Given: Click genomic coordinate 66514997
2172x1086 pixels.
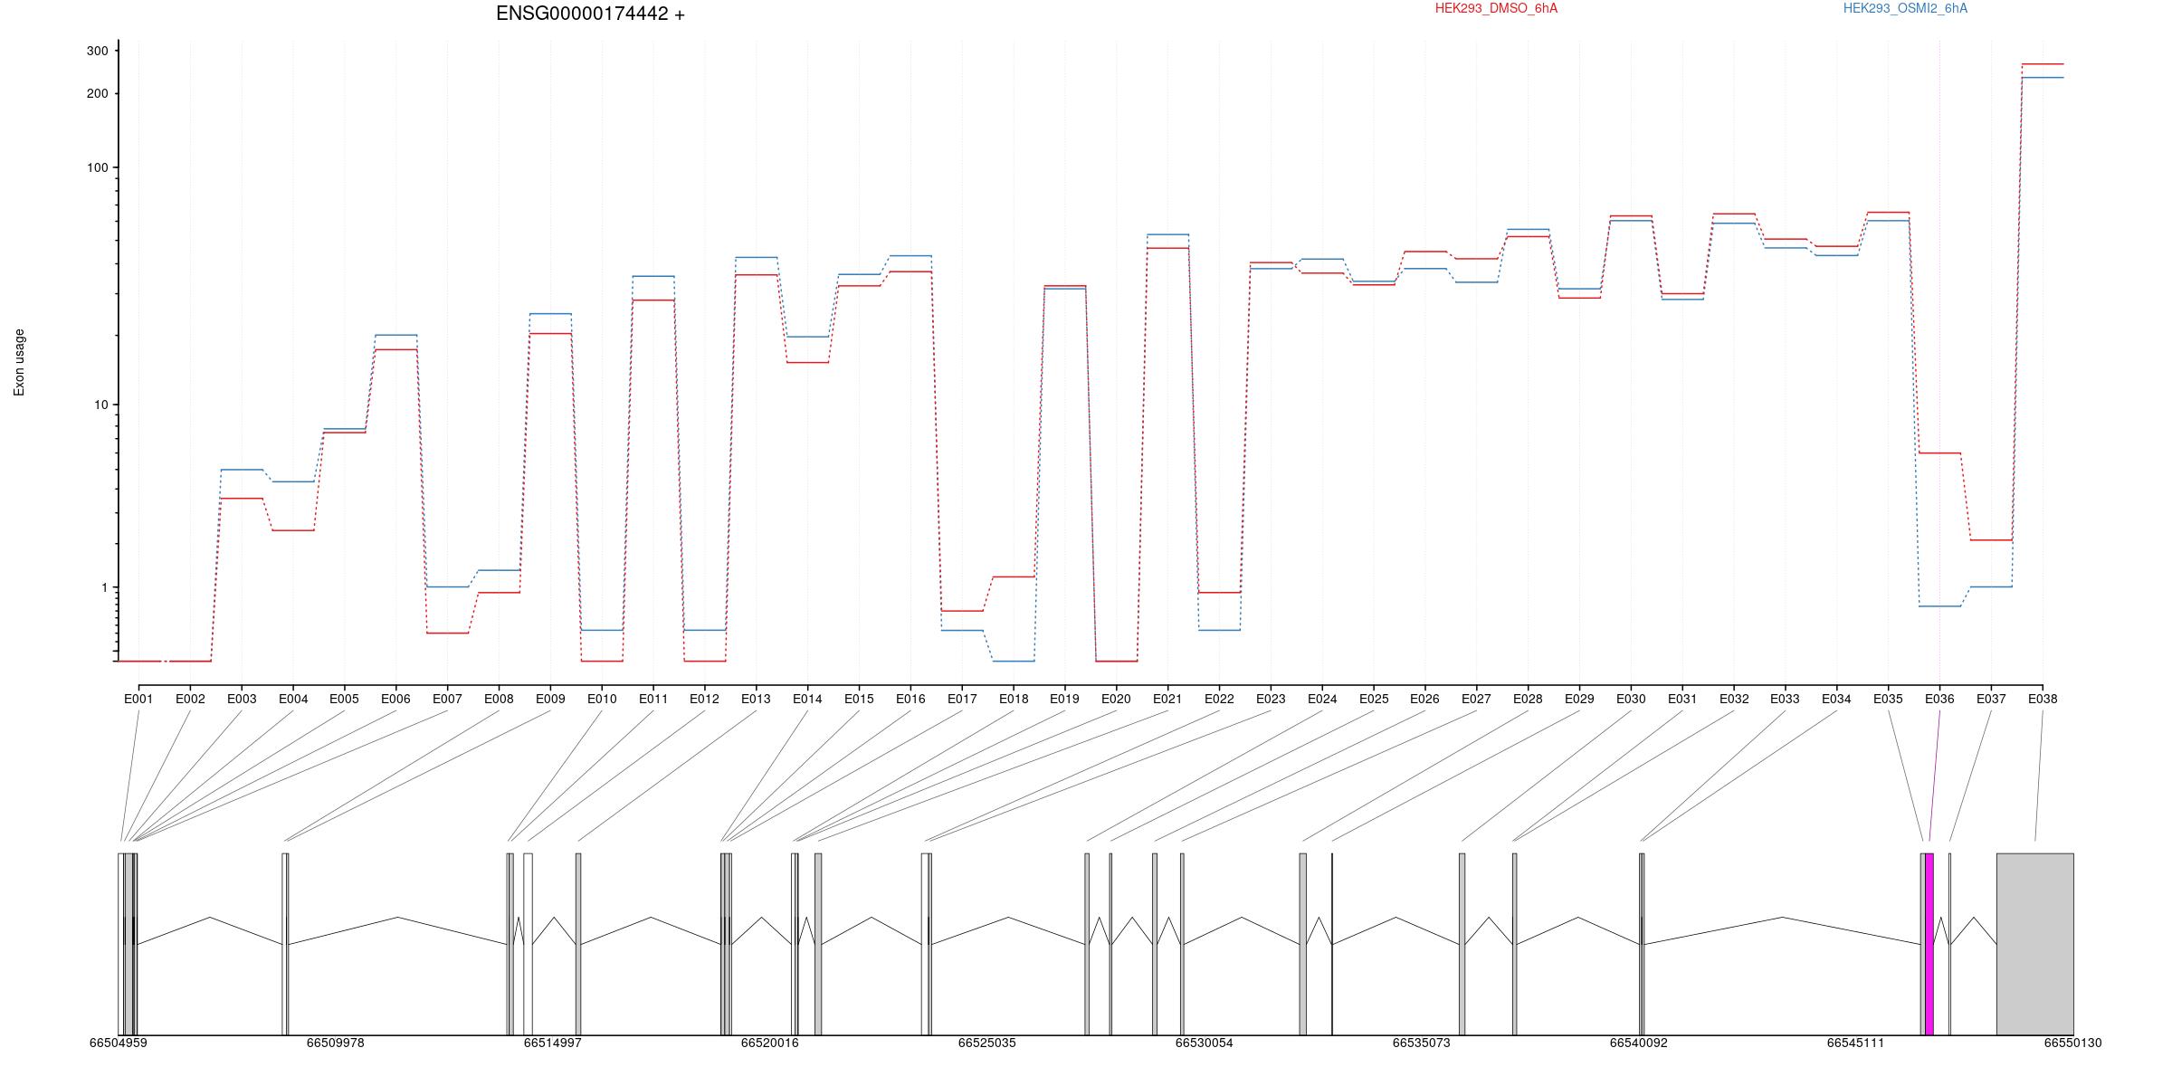Looking at the screenshot, I should [x=553, y=1043].
